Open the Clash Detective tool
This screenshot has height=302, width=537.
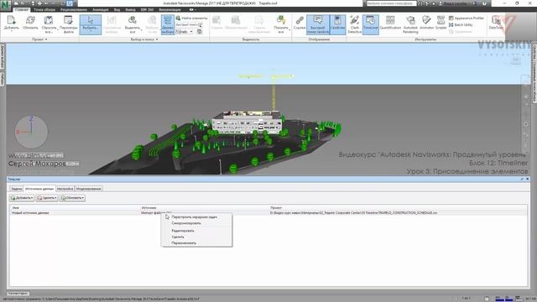[354, 24]
